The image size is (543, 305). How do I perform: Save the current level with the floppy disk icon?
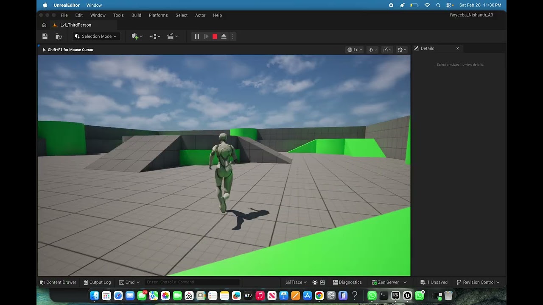click(45, 36)
